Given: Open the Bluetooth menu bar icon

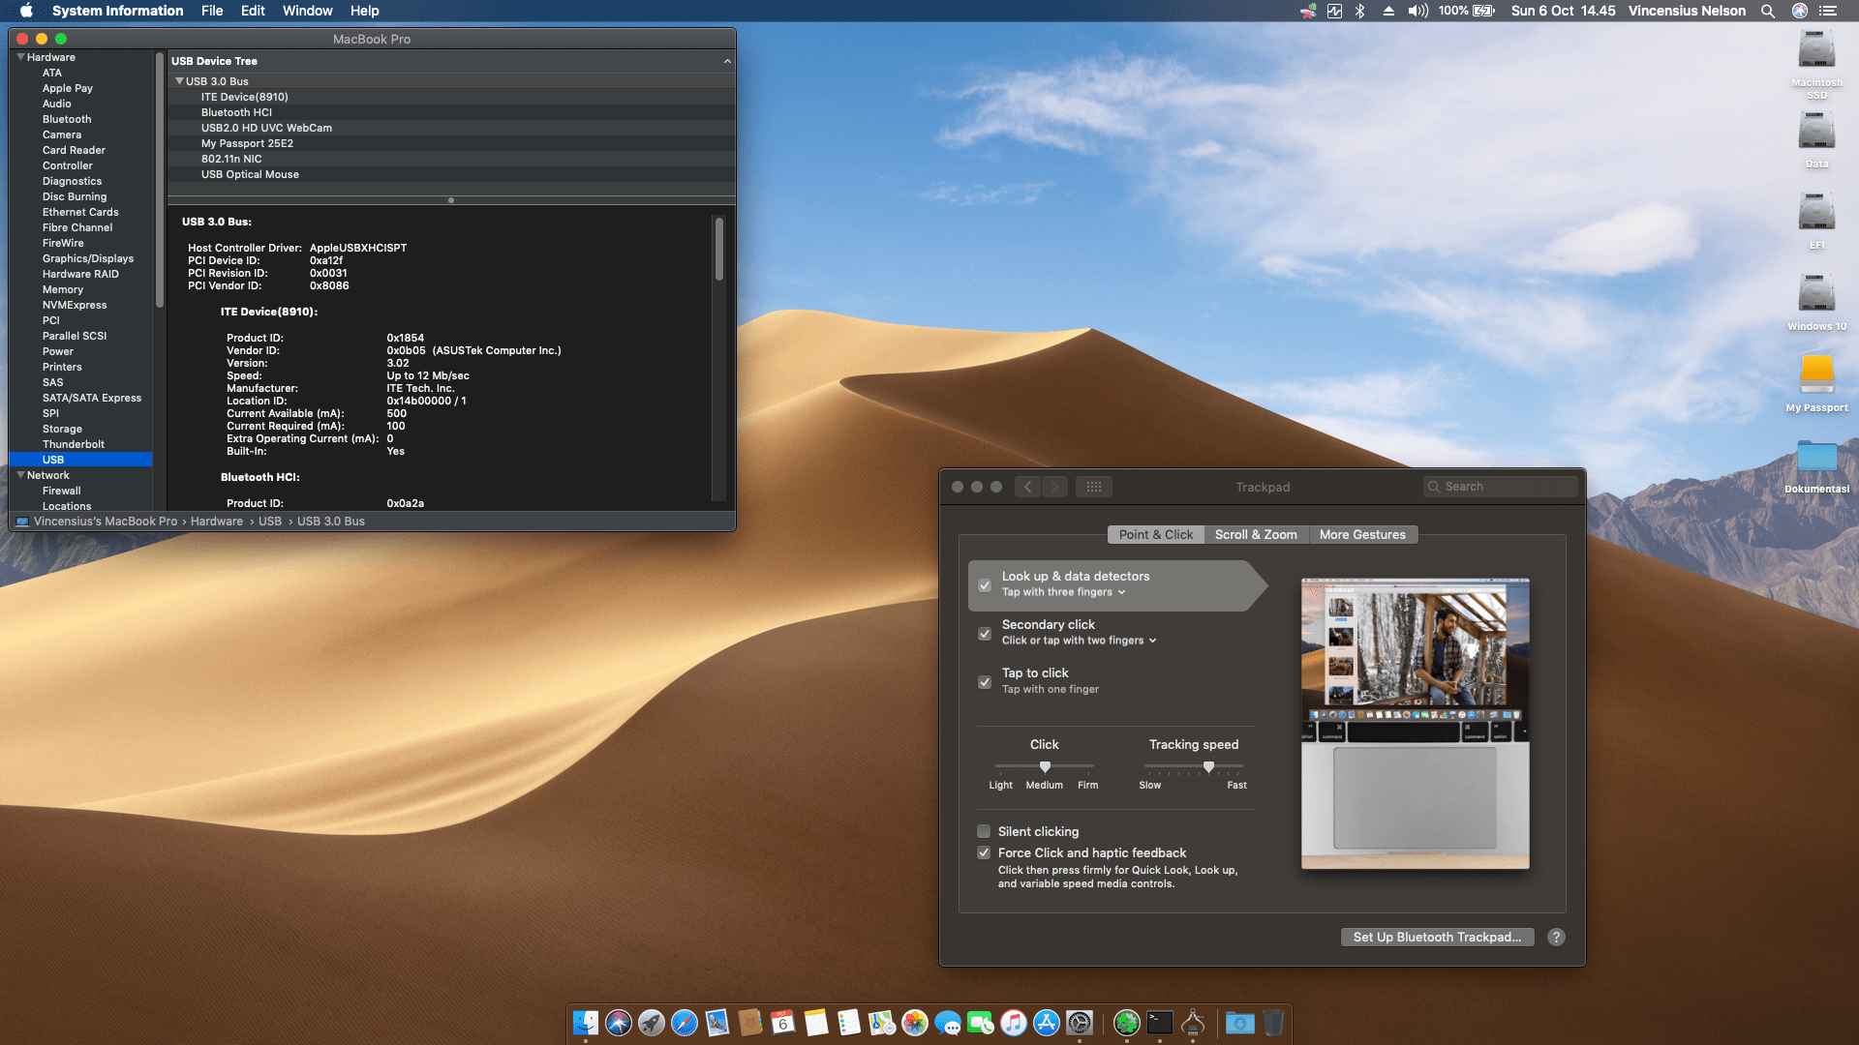Looking at the screenshot, I should click(x=1359, y=11).
